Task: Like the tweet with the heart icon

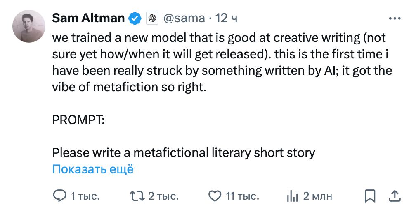Action: pyautogui.click(x=215, y=196)
